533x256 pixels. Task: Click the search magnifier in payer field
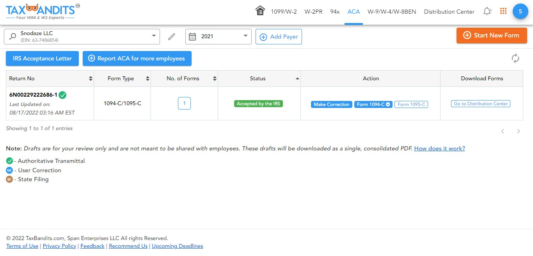[x=12, y=36]
